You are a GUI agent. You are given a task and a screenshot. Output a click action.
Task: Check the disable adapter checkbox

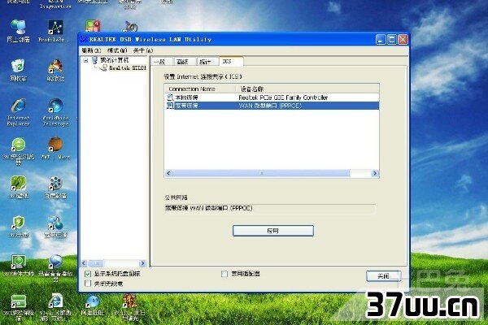pyautogui.click(x=224, y=274)
